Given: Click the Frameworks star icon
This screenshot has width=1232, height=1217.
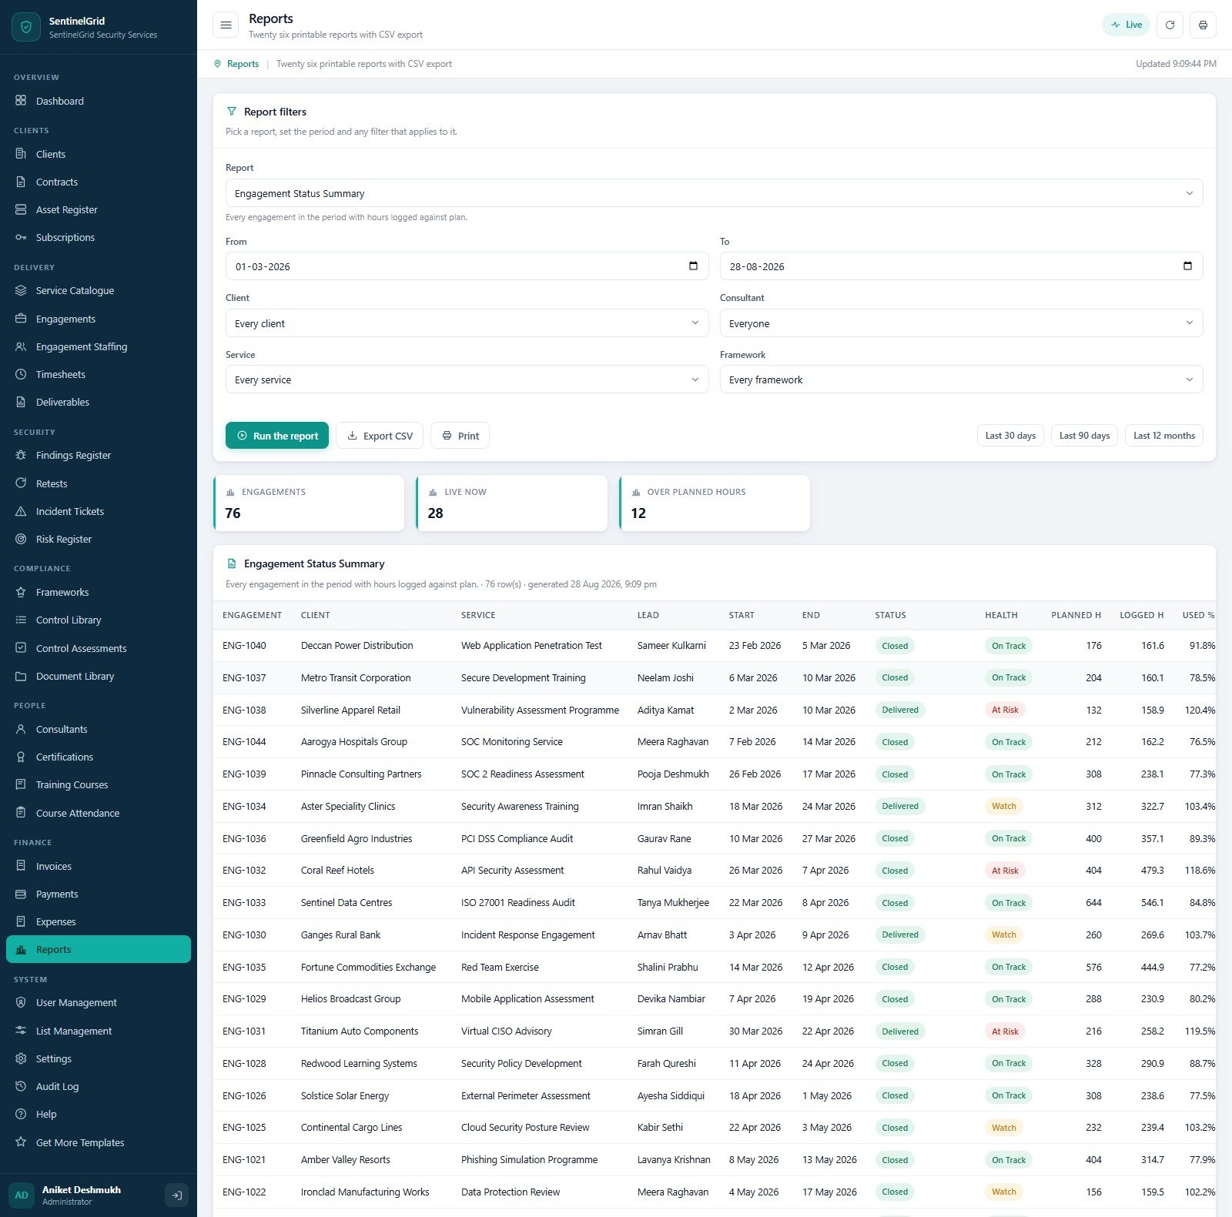Looking at the screenshot, I should point(21,592).
